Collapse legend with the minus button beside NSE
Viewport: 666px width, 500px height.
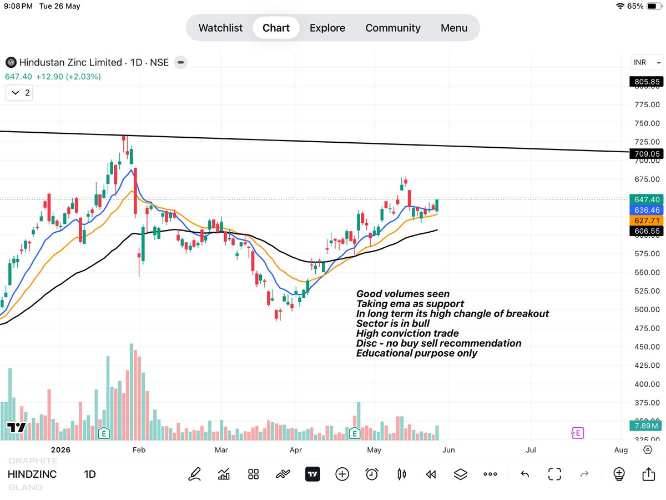tap(180, 62)
